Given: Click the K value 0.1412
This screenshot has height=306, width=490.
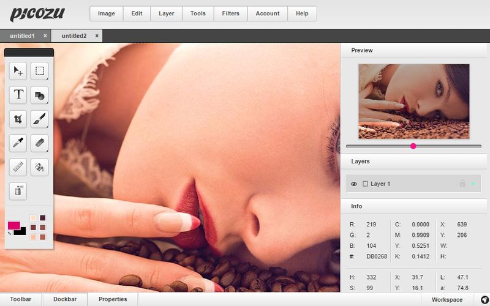Looking at the screenshot, I should coord(420,256).
